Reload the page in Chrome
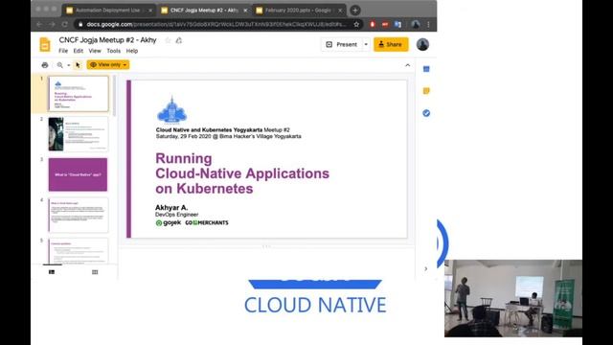Image resolution: width=613 pixels, height=345 pixels. point(64,24)
